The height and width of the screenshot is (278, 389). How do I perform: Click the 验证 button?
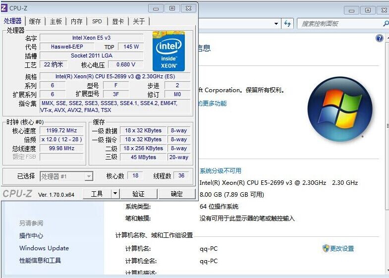pyautogui.click(x=138, y=194)
